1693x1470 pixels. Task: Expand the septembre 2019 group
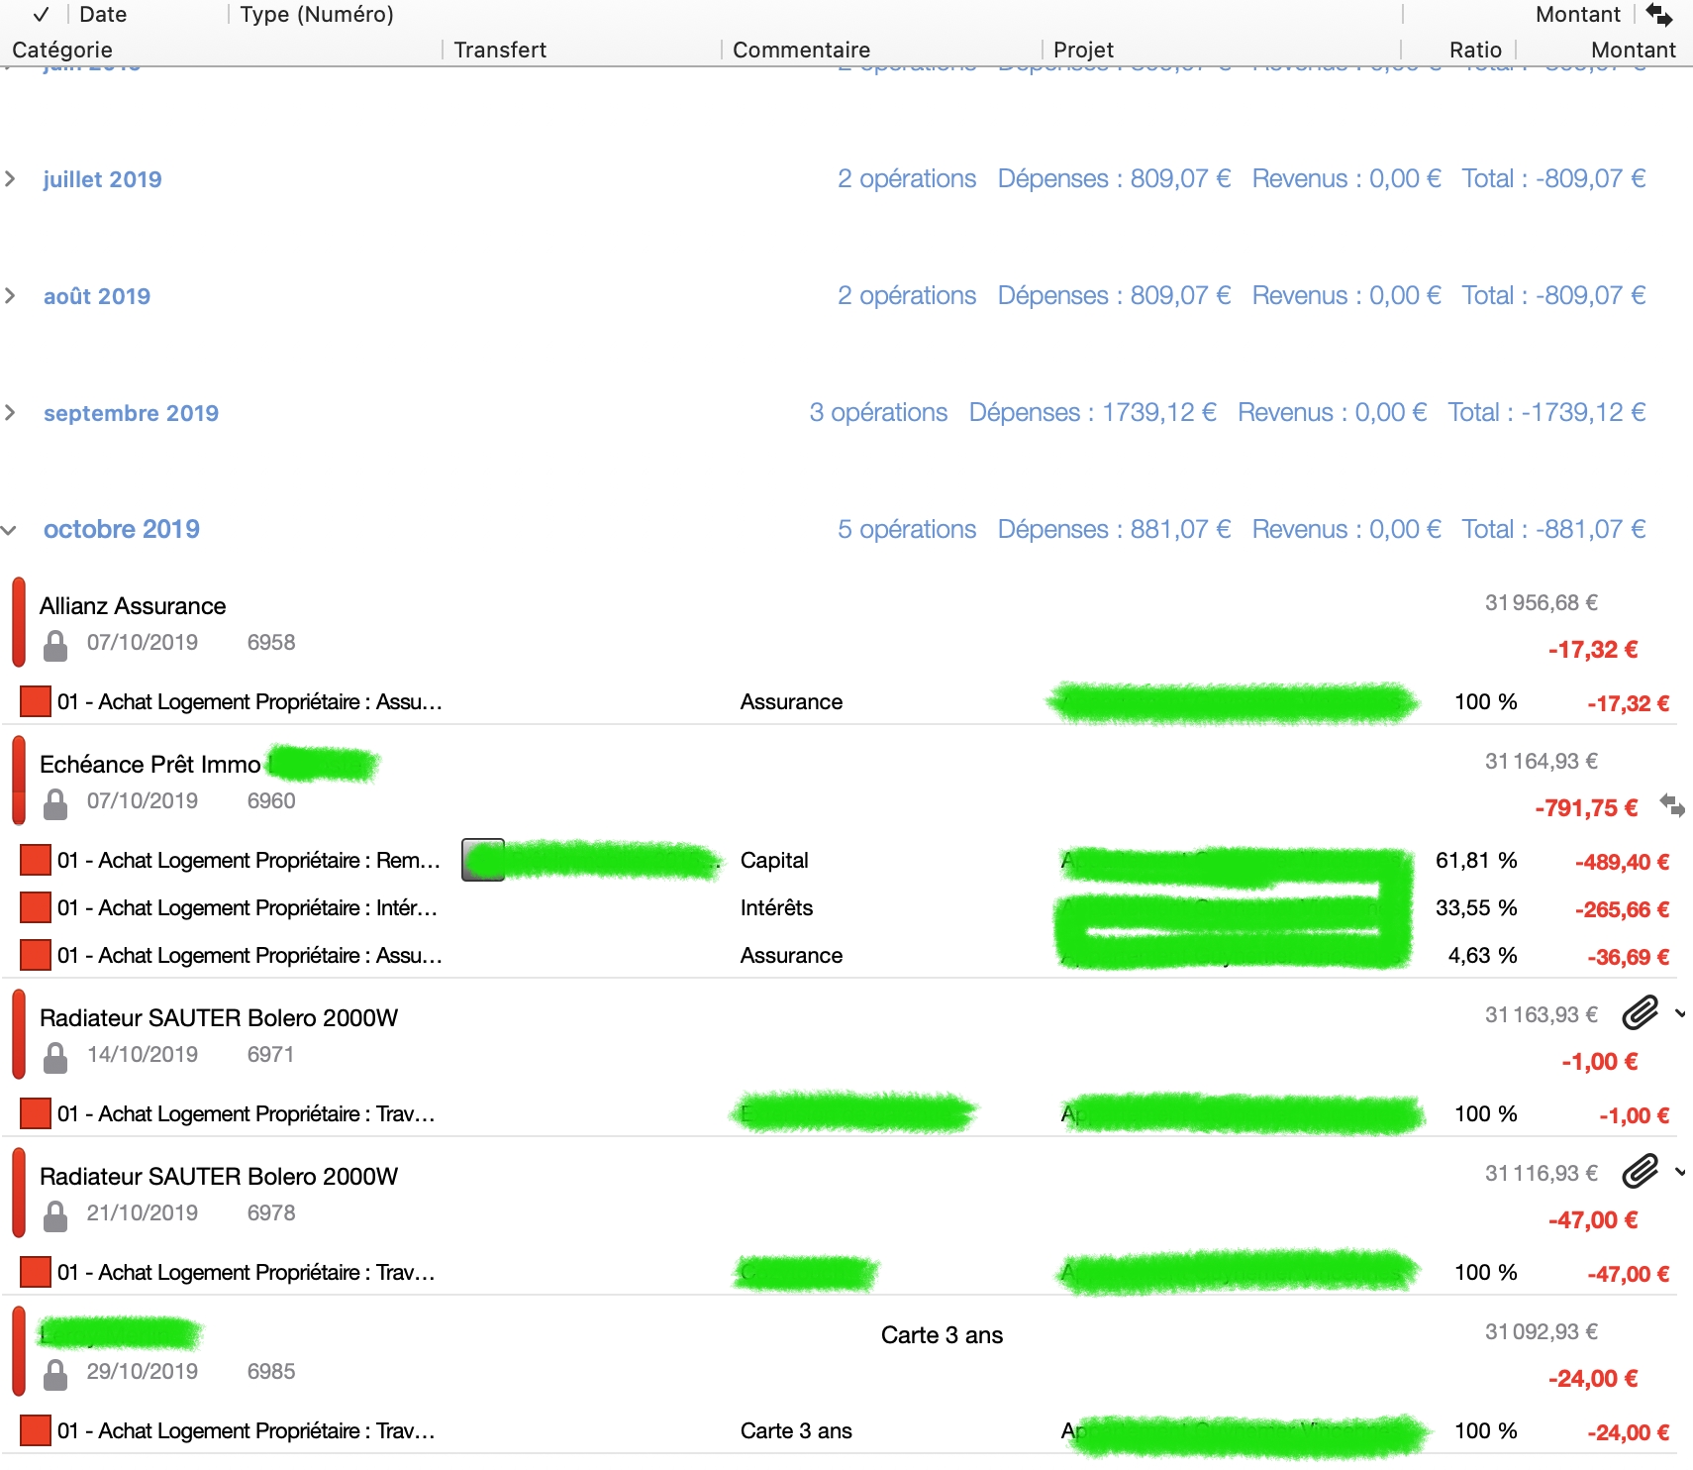pos(11,413)
